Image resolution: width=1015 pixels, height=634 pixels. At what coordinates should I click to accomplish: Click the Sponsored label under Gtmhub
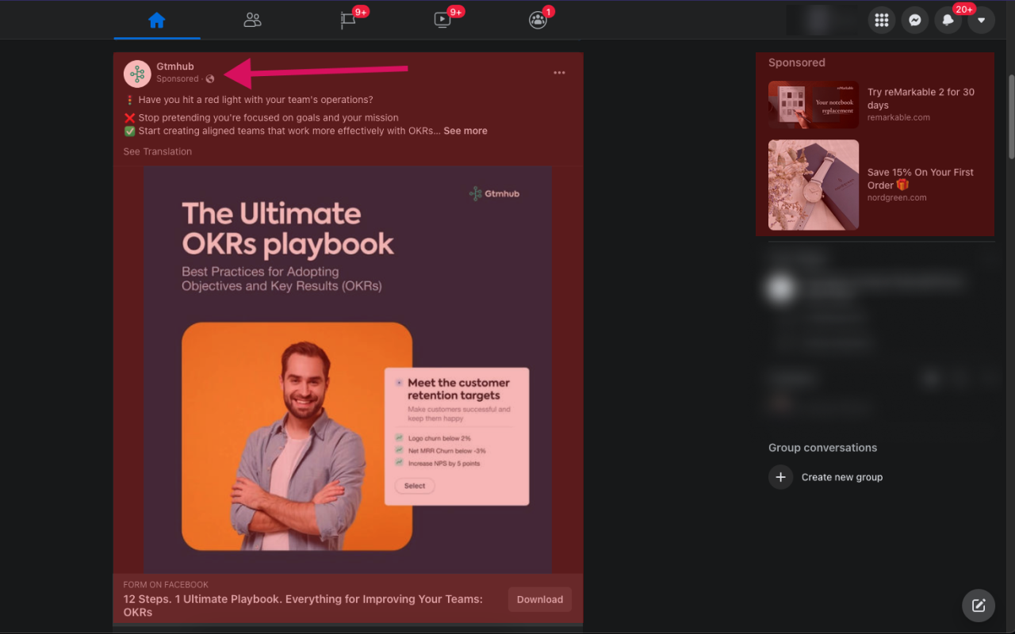(x=178, y=79)
